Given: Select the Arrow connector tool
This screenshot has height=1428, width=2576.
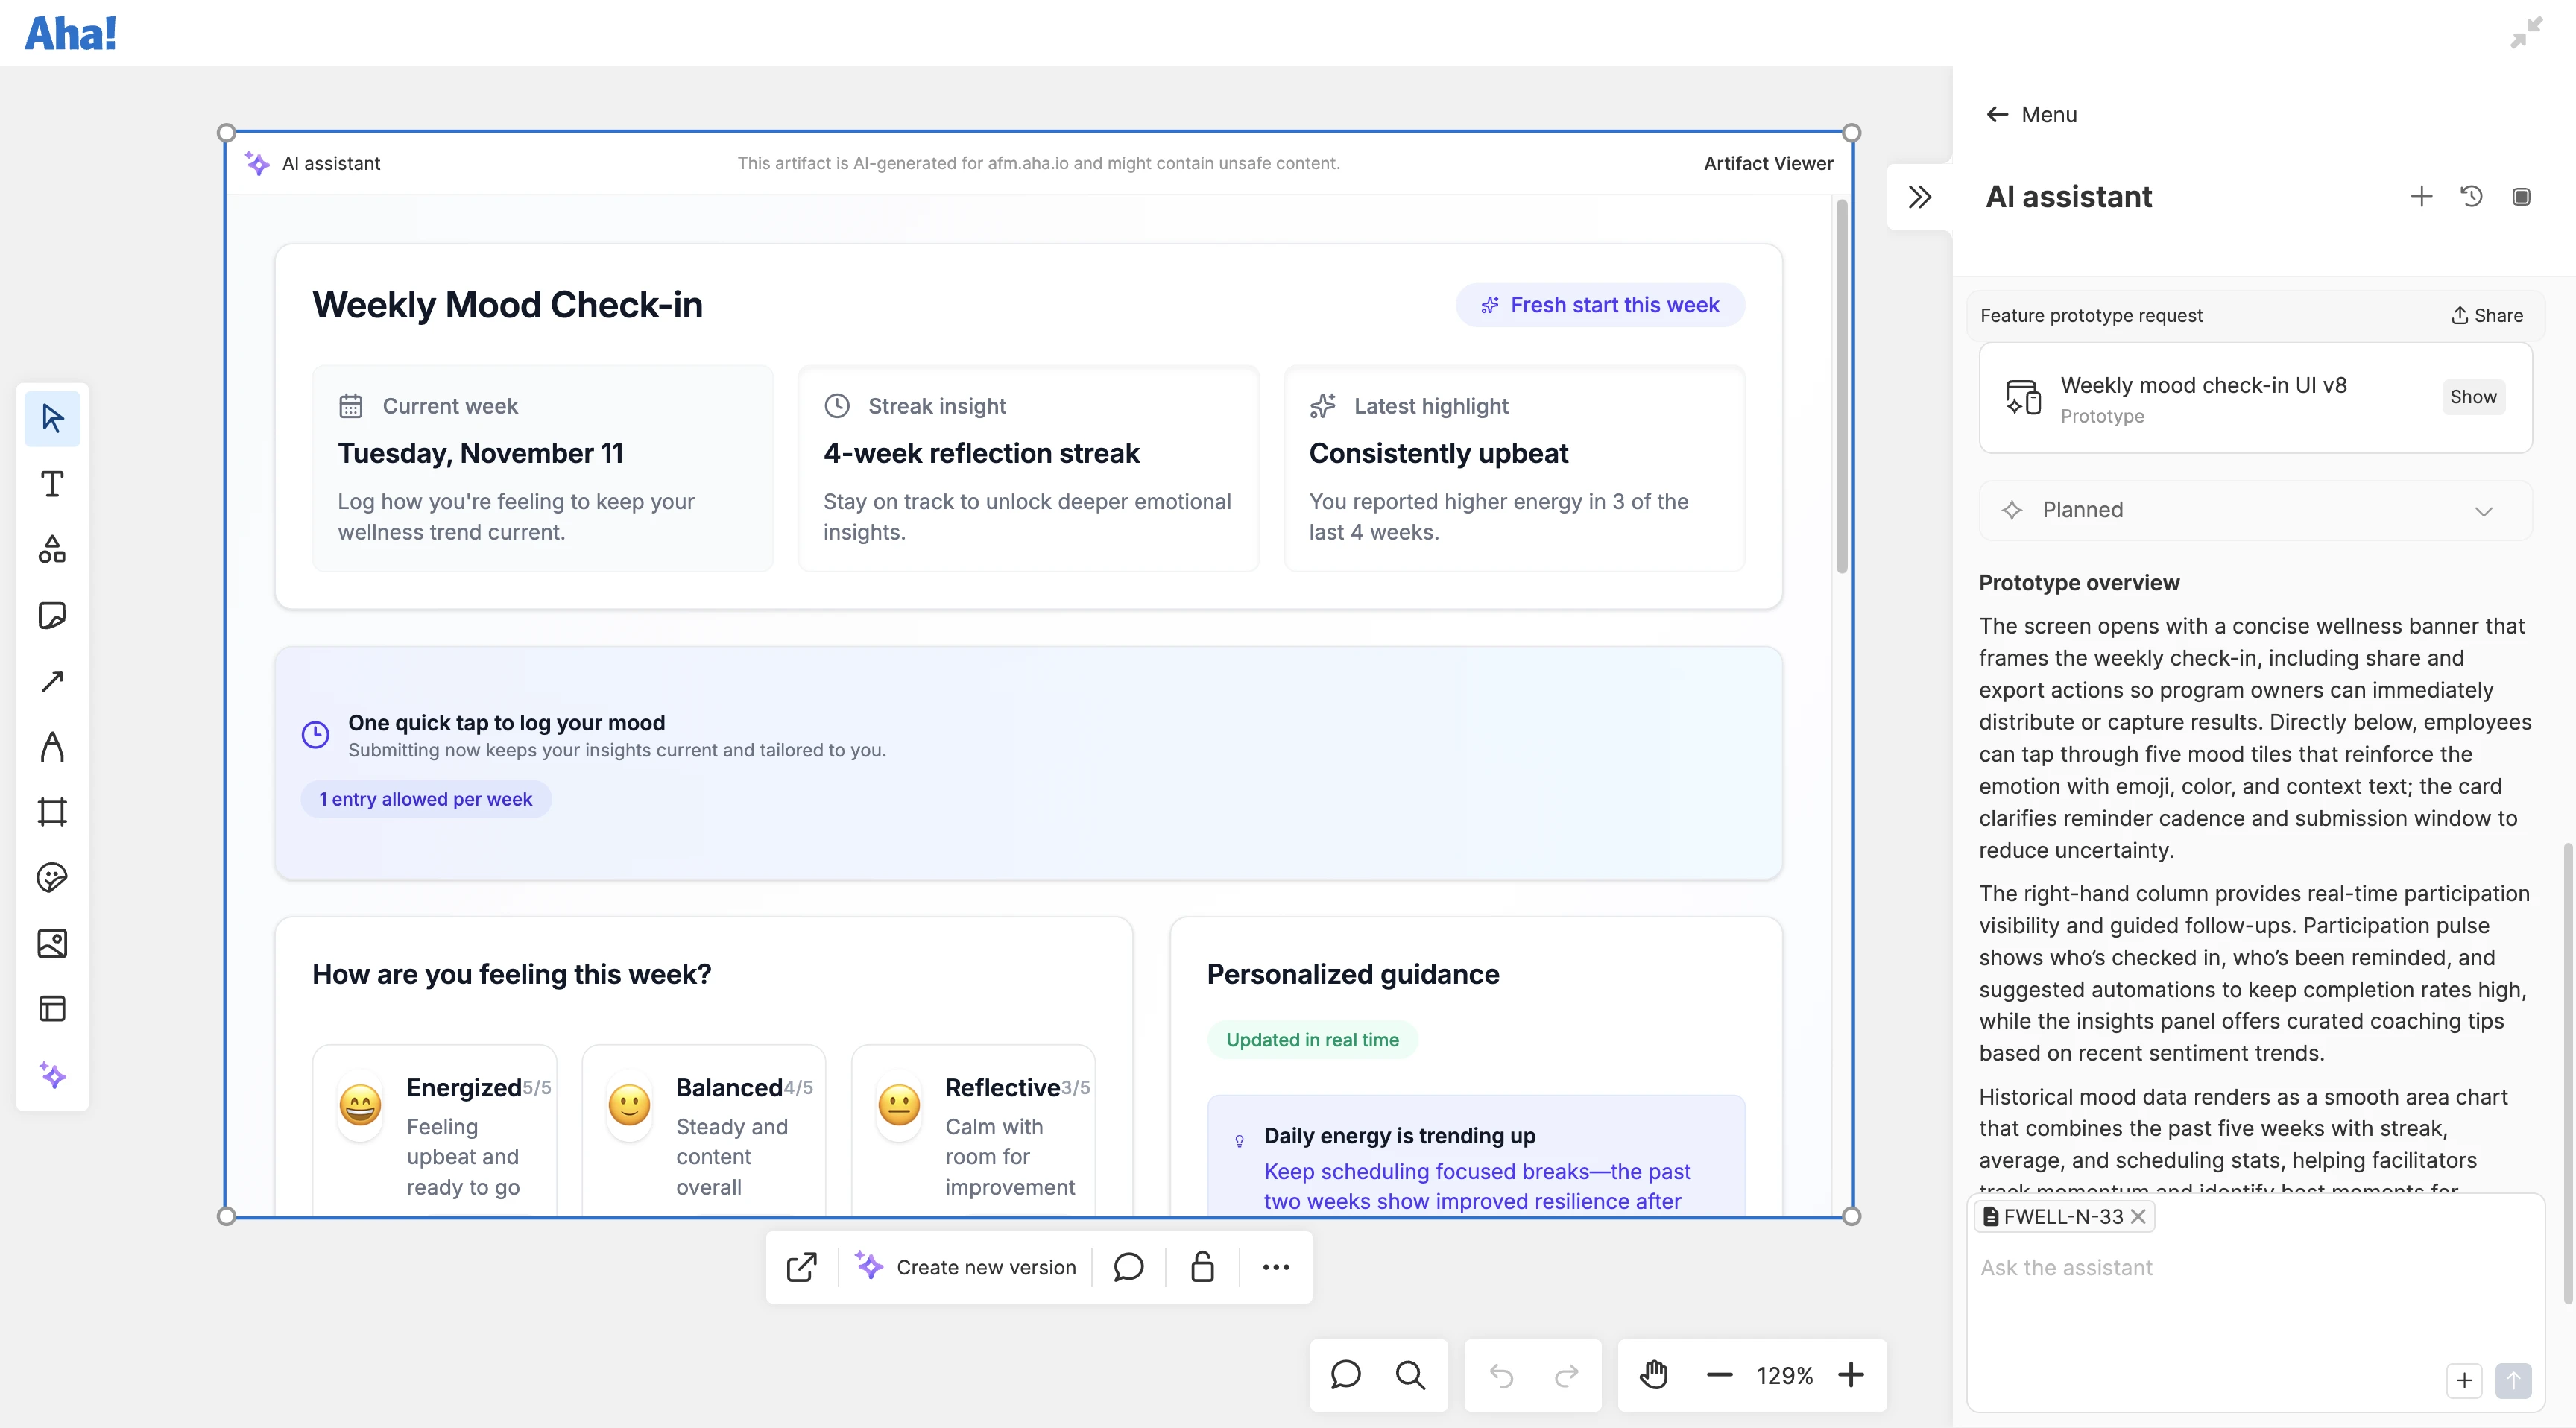Looking at the screenshot, I should coord(52,681).
